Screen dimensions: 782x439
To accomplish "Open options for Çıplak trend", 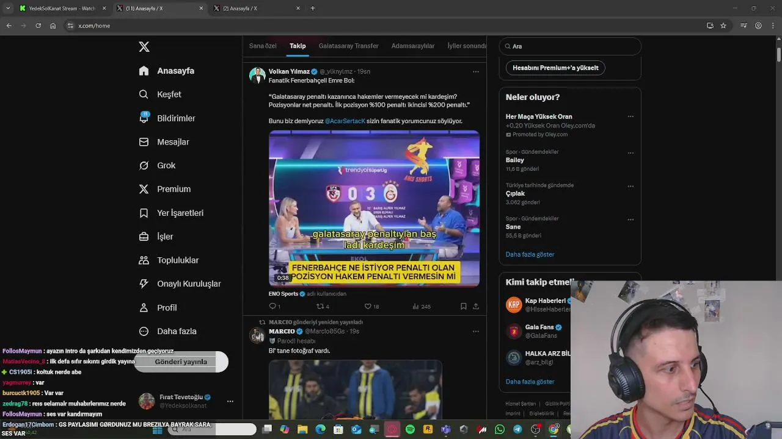I will [x=630, y=187].
